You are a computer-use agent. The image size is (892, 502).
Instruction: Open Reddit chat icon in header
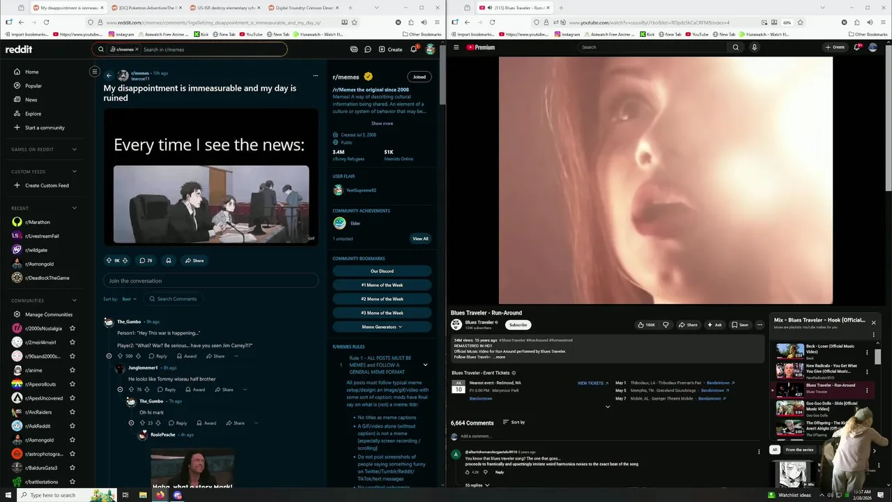pos(367,50)
